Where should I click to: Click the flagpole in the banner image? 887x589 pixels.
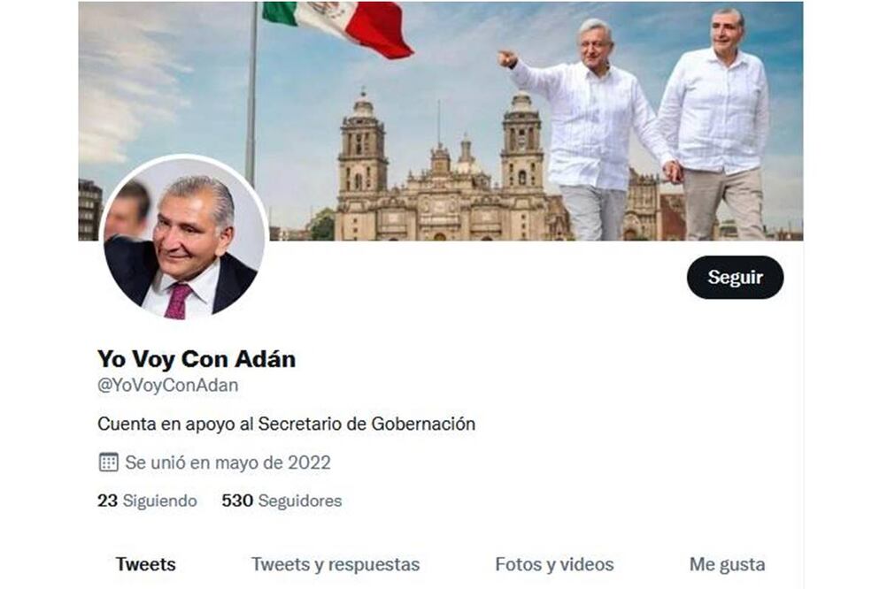coord(251,94)
